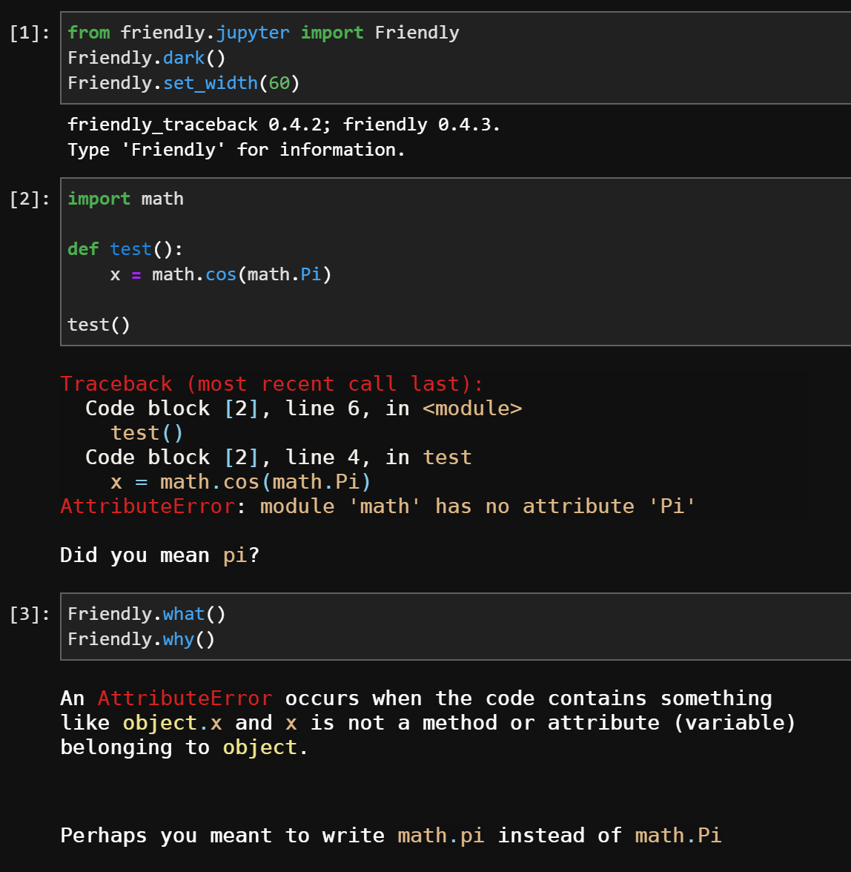Click the '[2]:' cell prompt
Image resolution: width=851 pixels, height=872 pixels.
click(30, 199)
